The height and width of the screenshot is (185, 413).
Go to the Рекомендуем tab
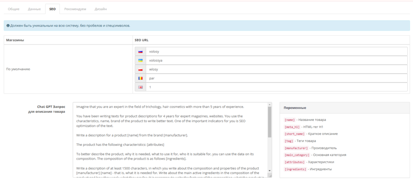75,9
